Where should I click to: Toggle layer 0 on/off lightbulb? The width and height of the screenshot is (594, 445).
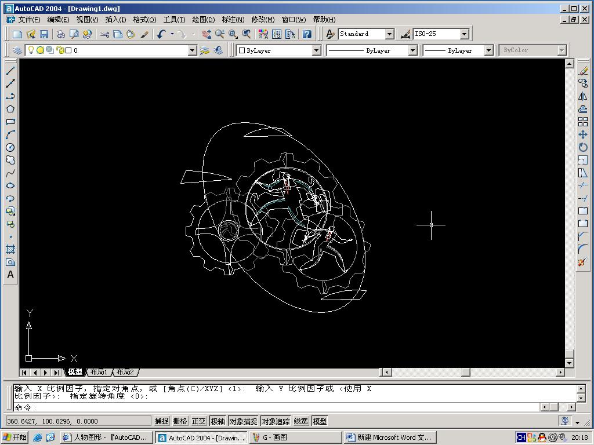[x=31, y=50]
